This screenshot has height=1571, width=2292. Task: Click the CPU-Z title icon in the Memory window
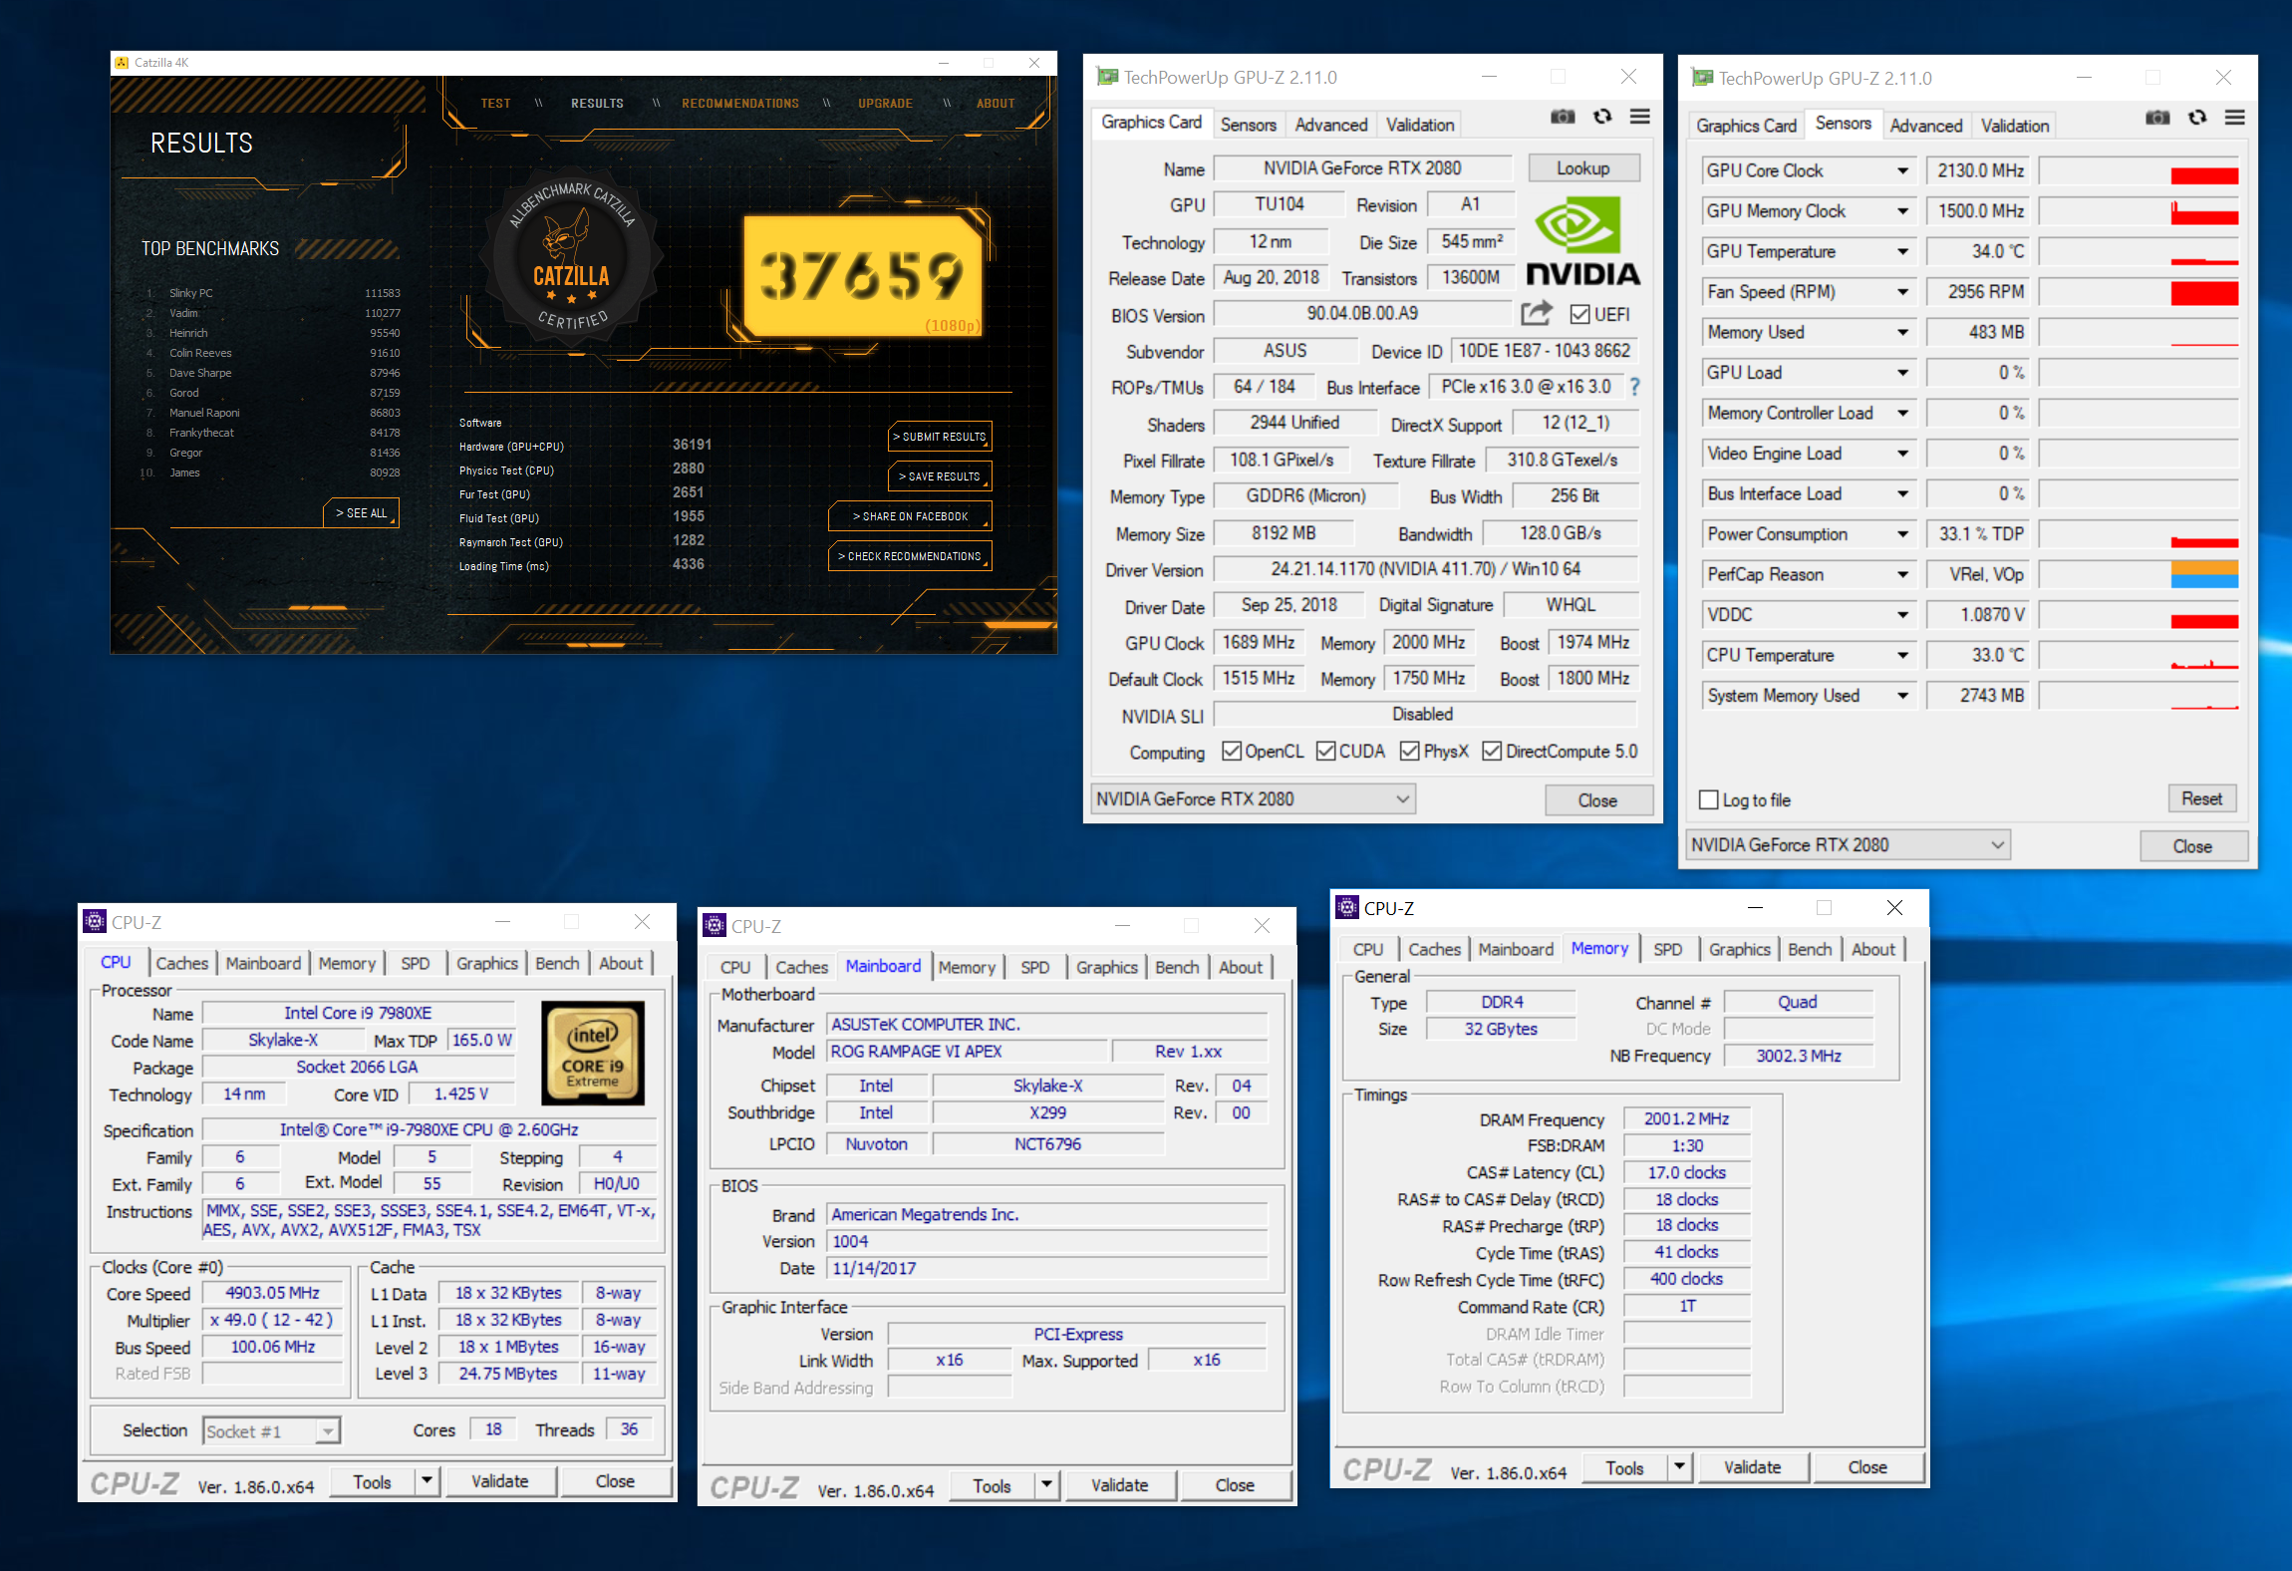click(1347, 907)
